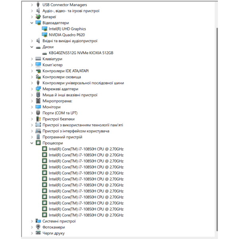The image size is (239, 239).
Task: Click the storage controller icon of Контролери сховища
Action: click(38, 77)
